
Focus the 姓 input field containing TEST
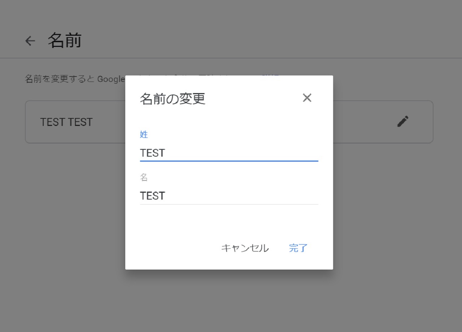pos(228,153)
